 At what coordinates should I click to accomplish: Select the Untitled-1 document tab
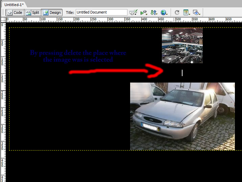tap(14, 4)
